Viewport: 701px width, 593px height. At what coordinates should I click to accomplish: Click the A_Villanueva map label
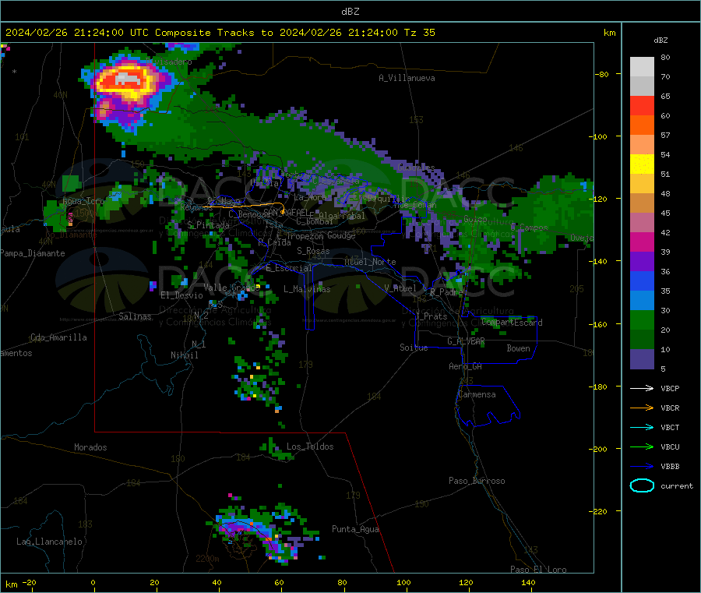[407, 78]
